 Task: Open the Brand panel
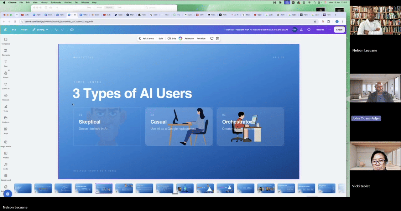click(6, 75)
